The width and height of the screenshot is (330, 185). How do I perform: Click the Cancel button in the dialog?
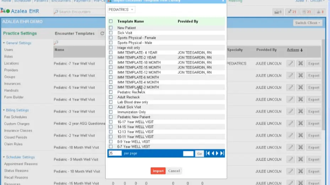point(174,171)
